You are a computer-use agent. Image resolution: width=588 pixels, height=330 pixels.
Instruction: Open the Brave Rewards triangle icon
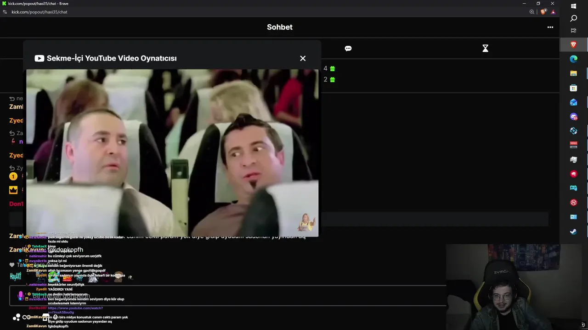(x=553, y=12)
